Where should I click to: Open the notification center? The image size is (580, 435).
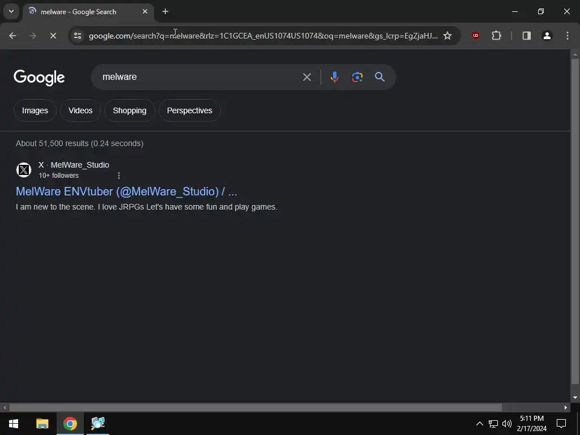click(x=561, y=424)
